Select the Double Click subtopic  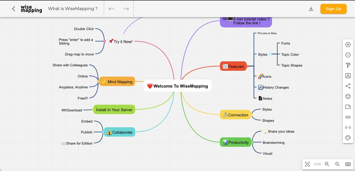point(84,29)
